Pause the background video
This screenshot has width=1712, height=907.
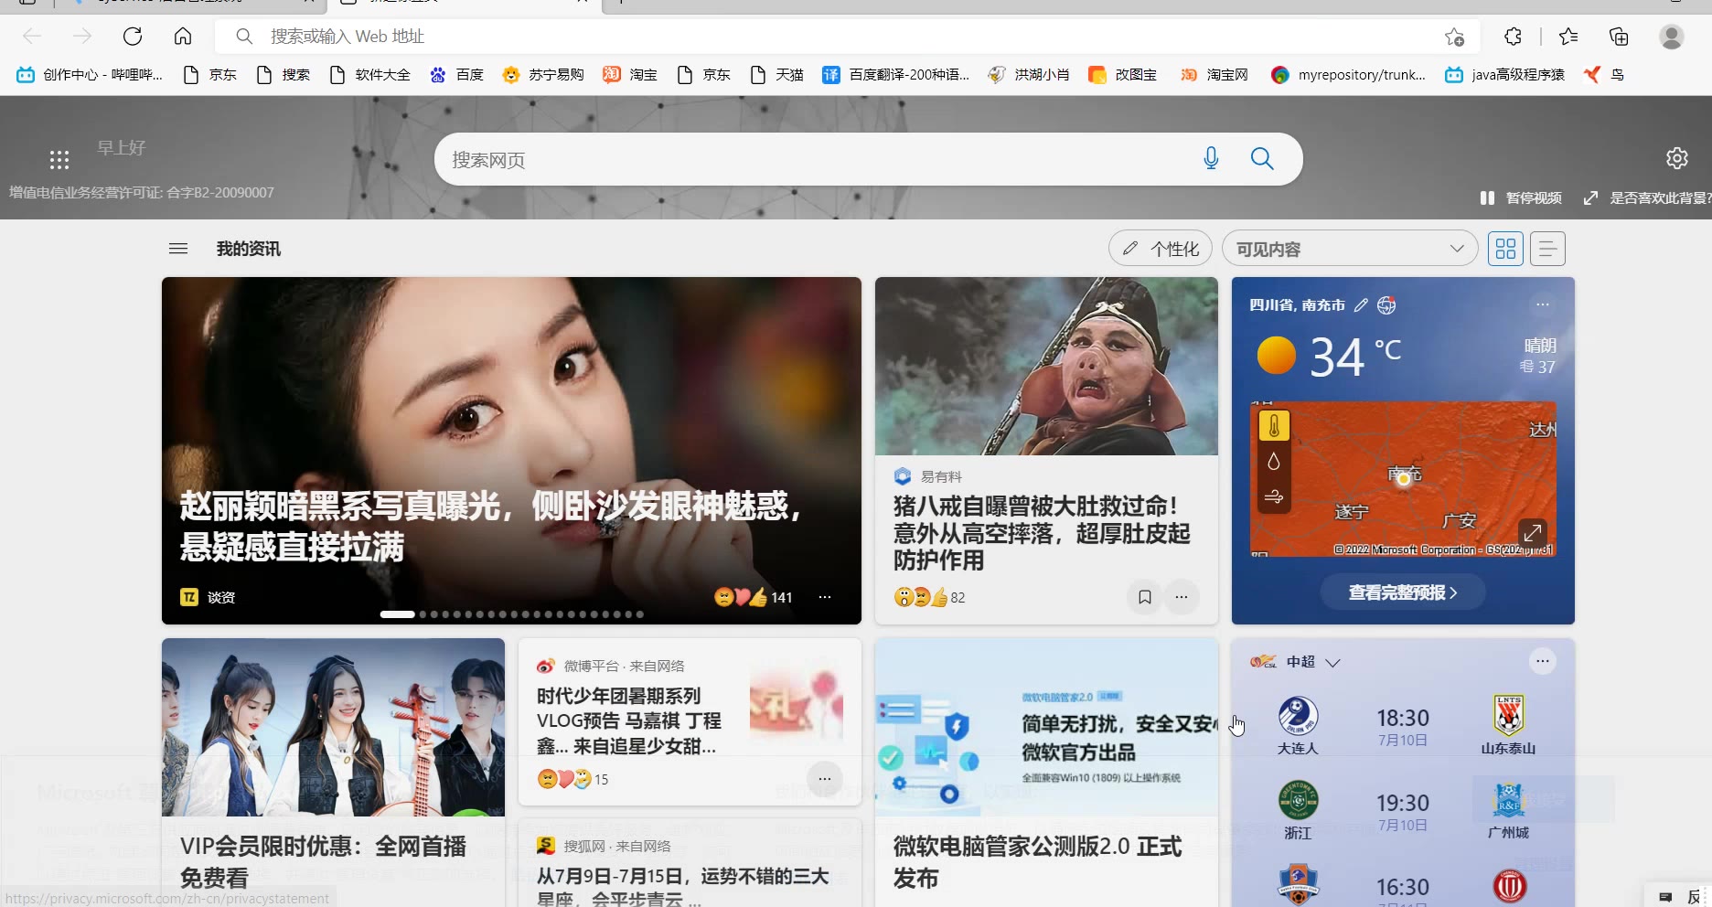[1521, 198]
